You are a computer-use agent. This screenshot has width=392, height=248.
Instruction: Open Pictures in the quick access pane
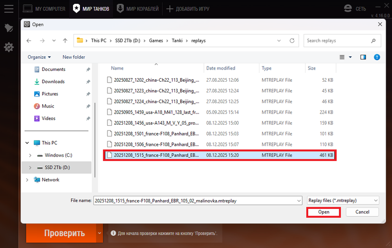coord(50,94)
